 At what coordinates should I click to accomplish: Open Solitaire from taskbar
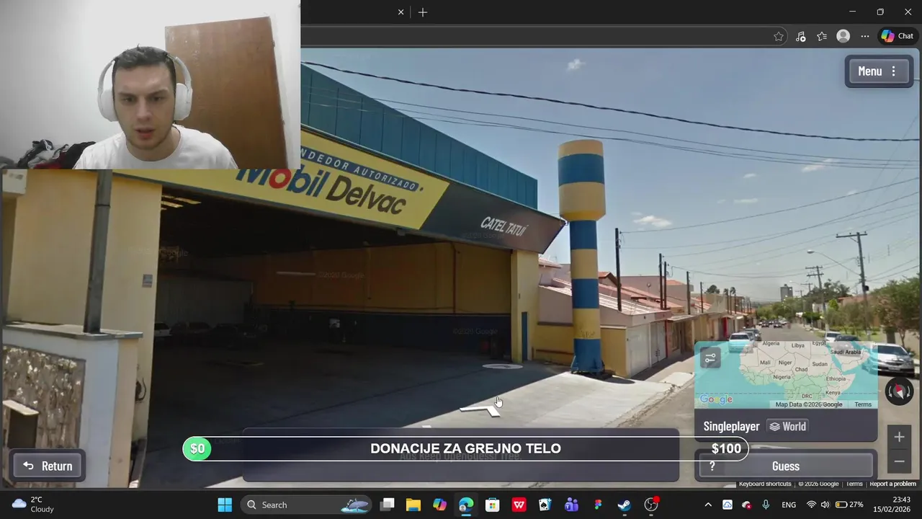(x=545, y=505)
